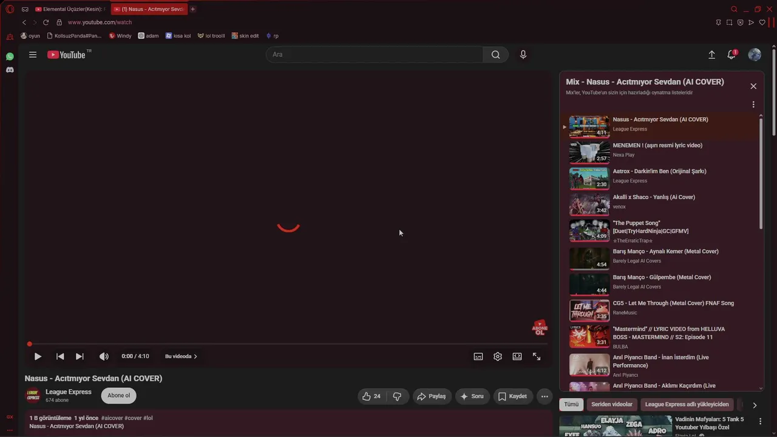
Task: Skip to the next video
Action: click(80, 356)
